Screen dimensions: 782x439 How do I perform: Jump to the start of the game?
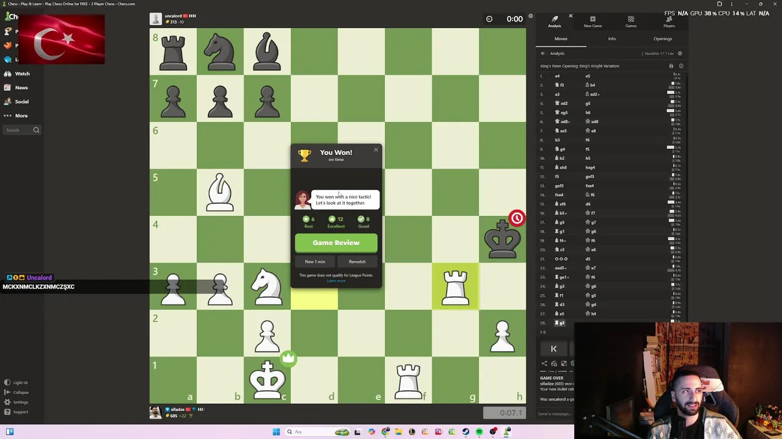pyautogui.click(x=554, y=349)
